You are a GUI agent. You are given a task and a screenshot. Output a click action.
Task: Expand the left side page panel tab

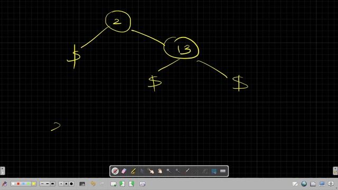2,171
